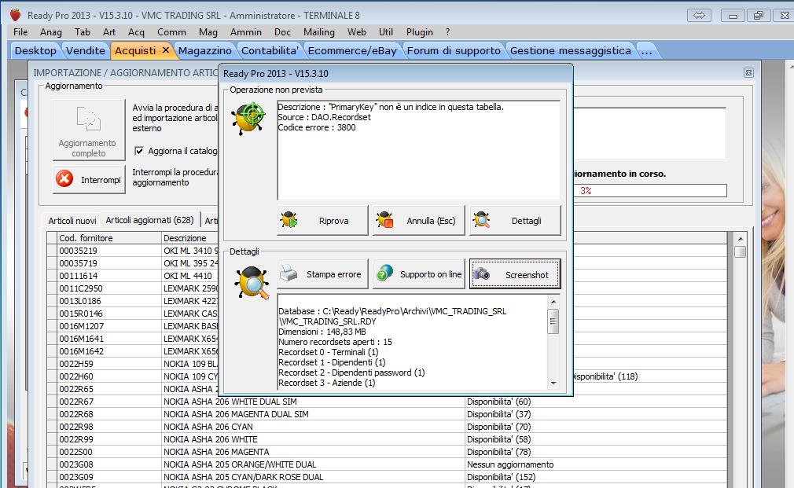Open the Mailing menu

pyautogui.click(x=319, y=32)
